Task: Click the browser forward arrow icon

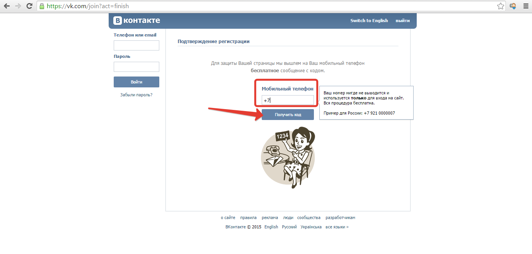Action: (x=18, y=6)
